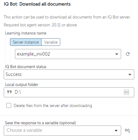Open the example_inv002 learning instance dropdown
The height and width of the screenshot is (140, 138).
click(68, 54)
